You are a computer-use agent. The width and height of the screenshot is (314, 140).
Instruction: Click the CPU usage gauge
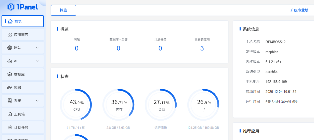click(x=76, y=105)
